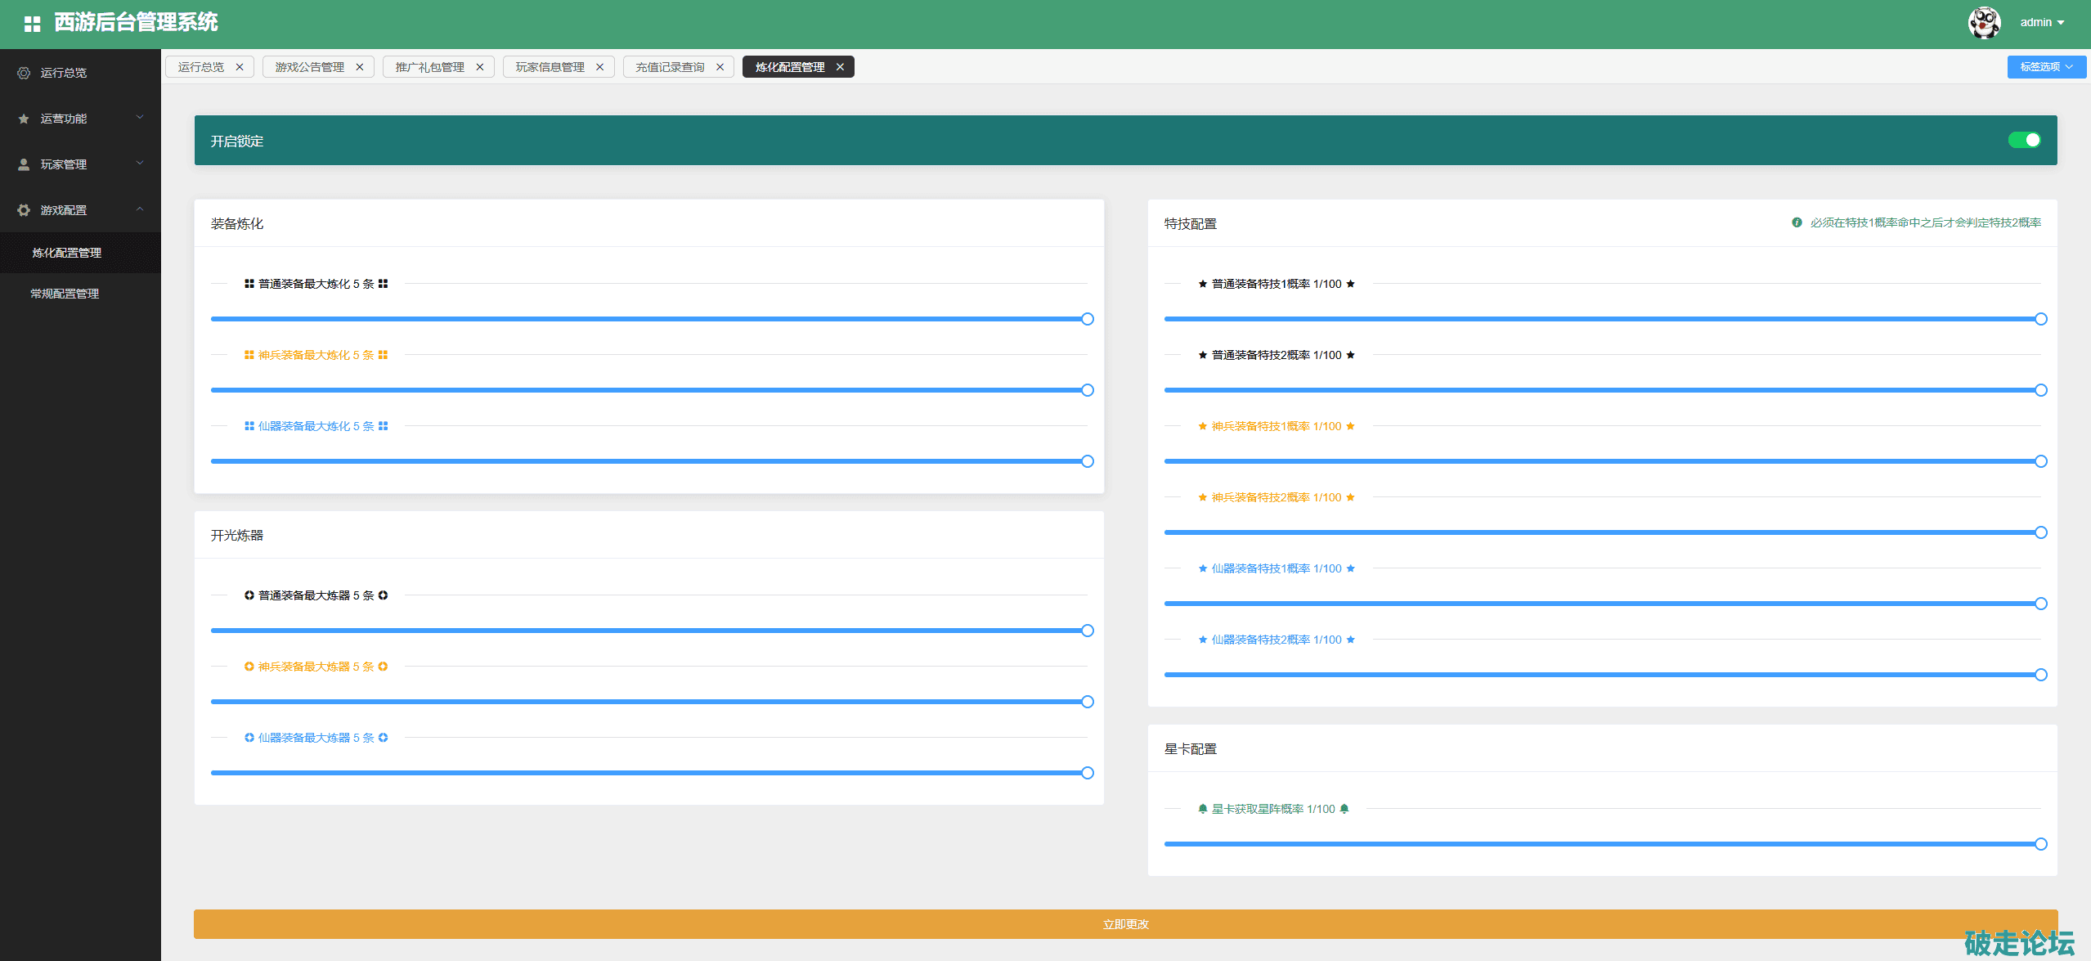Toggle the 开启锁定 switch off
2091x961 pixels.
pos(2024,140)
